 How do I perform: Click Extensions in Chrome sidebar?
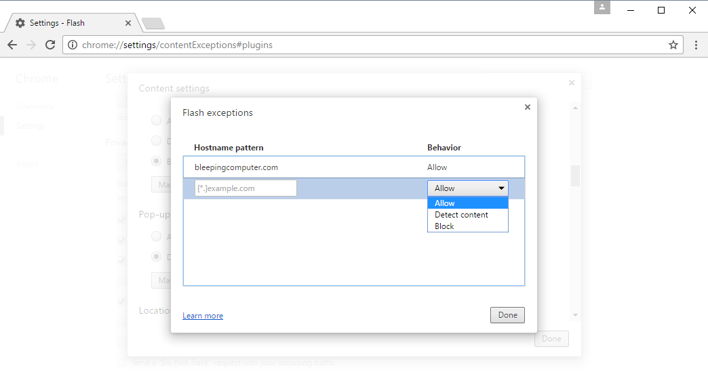pos(35,106)
